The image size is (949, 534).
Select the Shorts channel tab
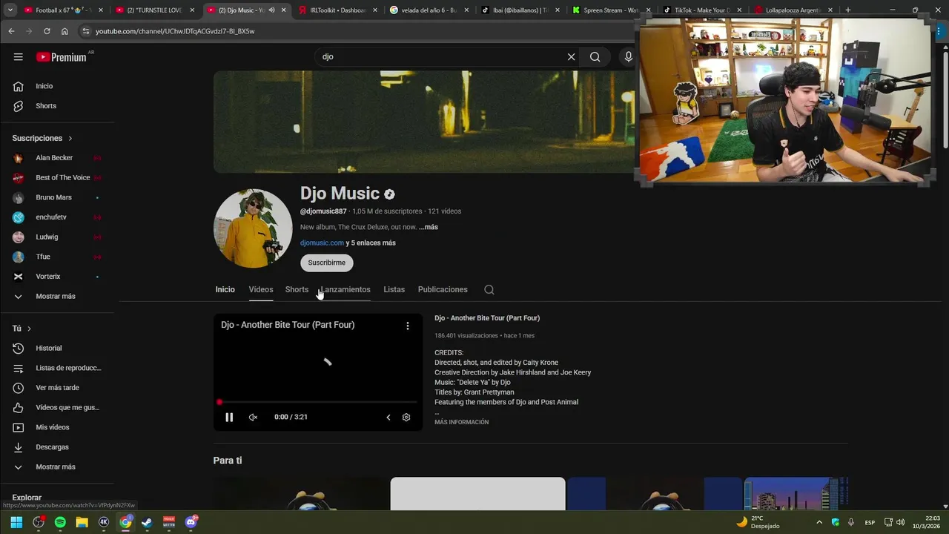click(x=297, y=290)
